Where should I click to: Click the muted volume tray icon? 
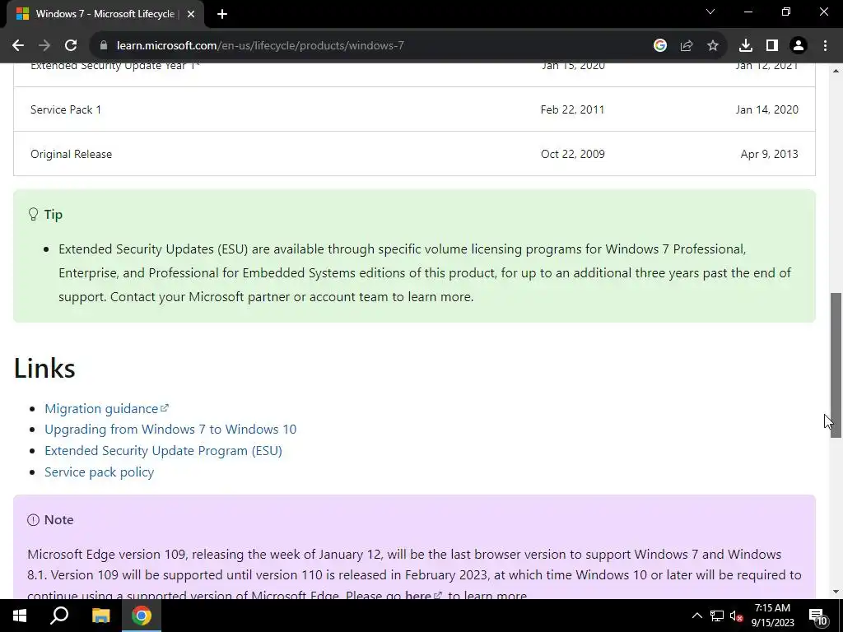(737, 616)
